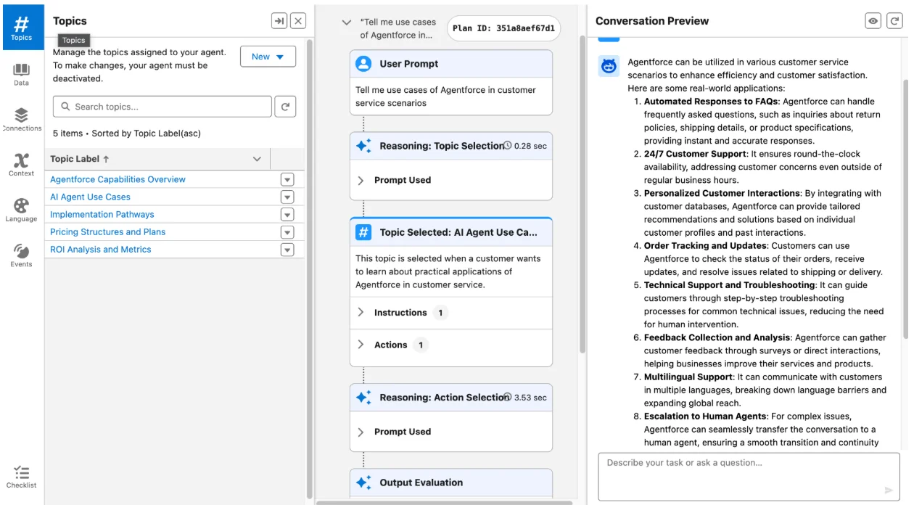Screen dimensions: 914x505
Task: Open Agentforce Capabilities Overview topic
Action: tap(118, 179)
